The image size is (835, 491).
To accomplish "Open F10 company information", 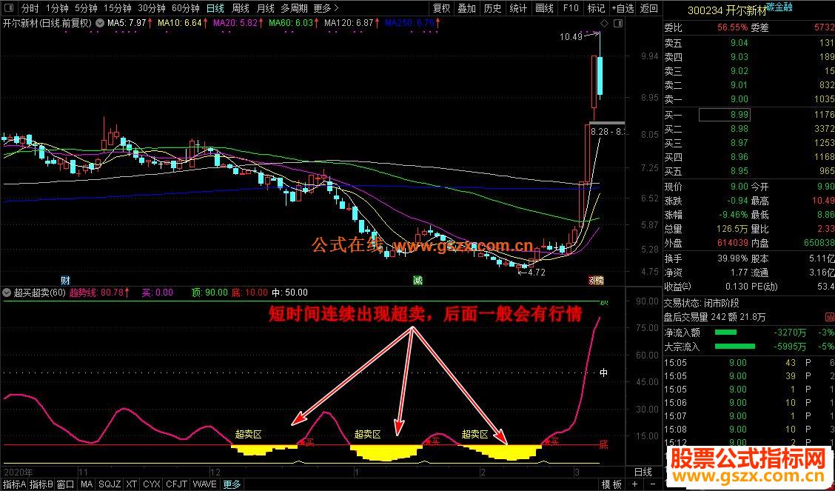I will [570, 8].
